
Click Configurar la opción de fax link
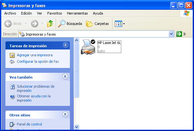(38, 61)
